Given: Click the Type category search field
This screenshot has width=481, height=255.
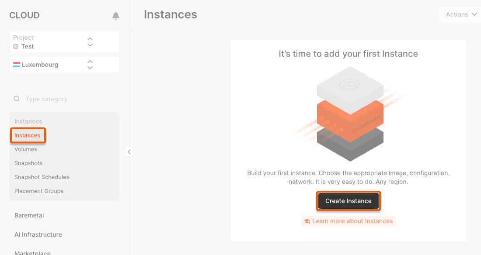Looking at the screenshot, I should 46,99.
